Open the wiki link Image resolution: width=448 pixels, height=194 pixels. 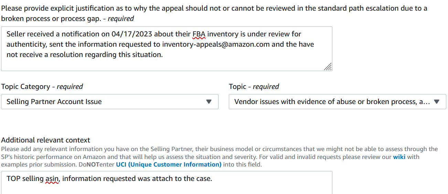pyautogui.click(x=399, y=157)
